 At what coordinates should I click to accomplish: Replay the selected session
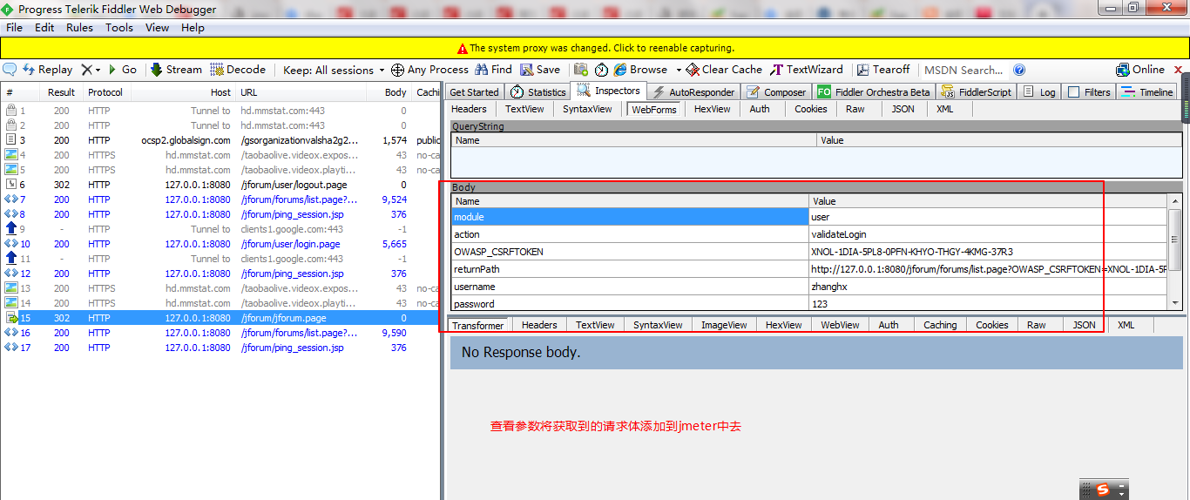click(x=48, y=70)
